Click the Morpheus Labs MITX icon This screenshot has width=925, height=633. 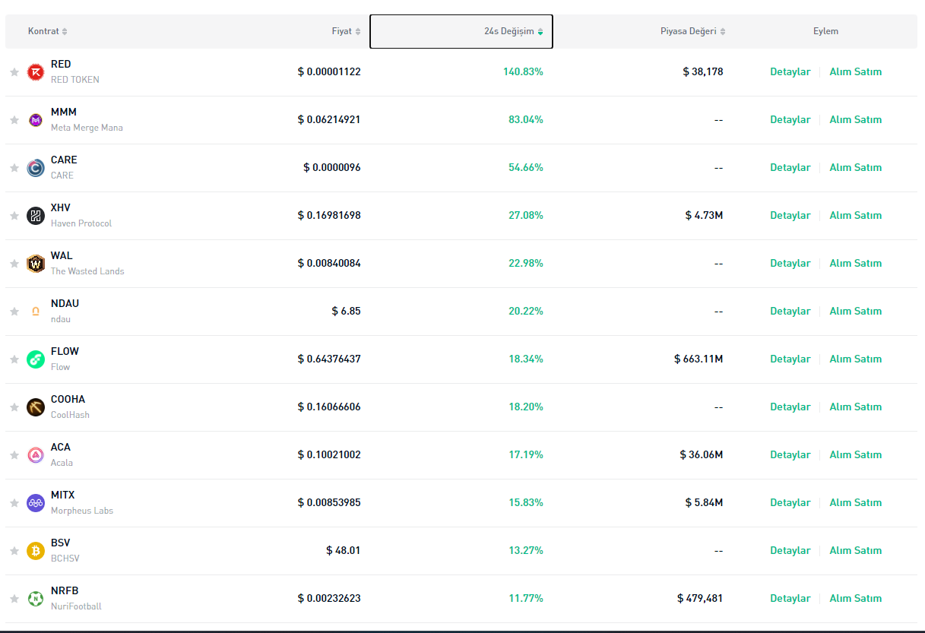[36, 503]
